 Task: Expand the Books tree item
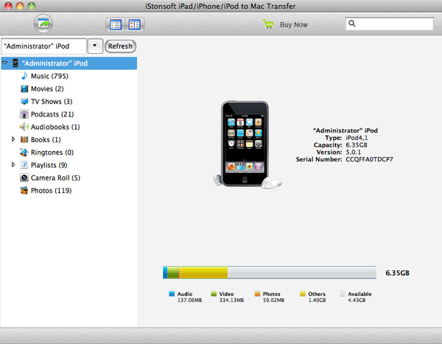click(x=13, y=139)
